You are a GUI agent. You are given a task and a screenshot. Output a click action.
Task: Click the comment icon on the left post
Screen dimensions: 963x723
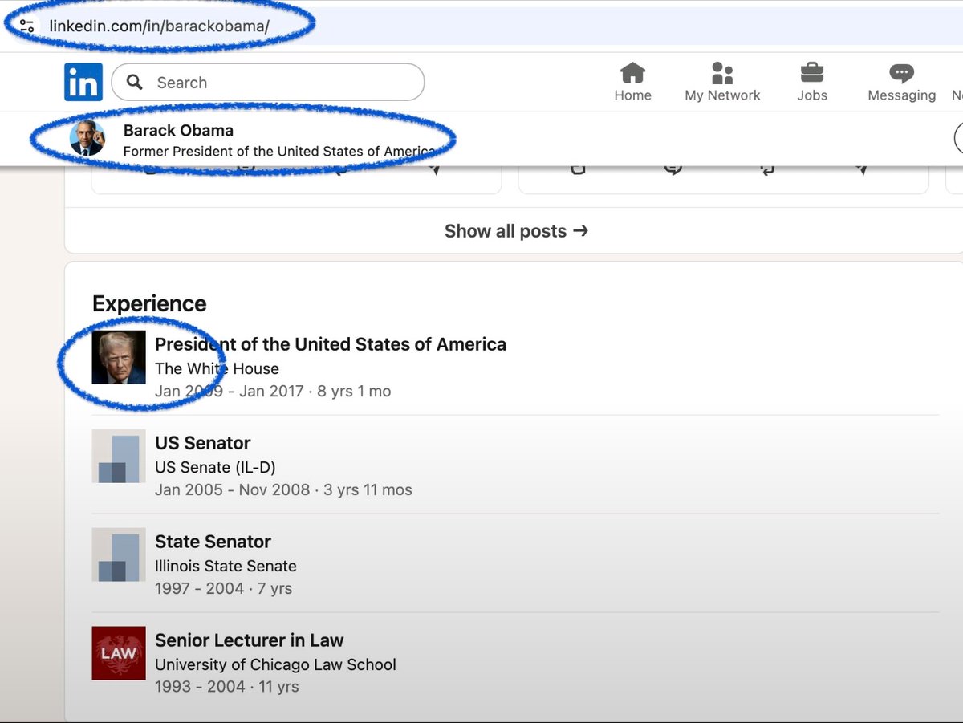(246, 169)
